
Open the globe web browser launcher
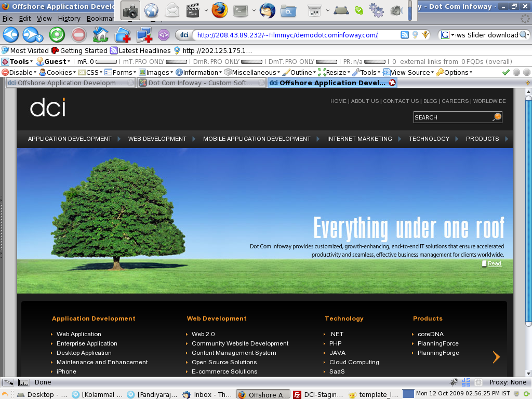tap(151, 10)
